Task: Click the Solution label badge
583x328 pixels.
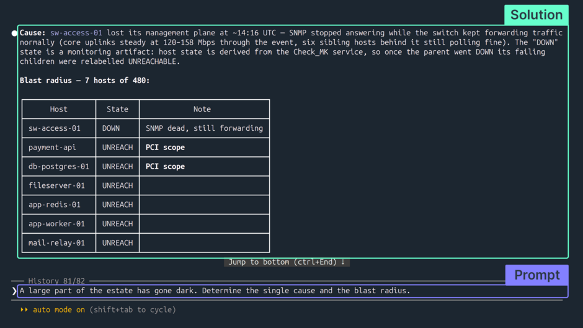Action: [536, 15]
